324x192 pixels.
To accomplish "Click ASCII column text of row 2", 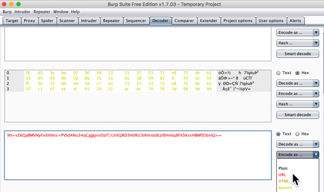I will point(236,84).
